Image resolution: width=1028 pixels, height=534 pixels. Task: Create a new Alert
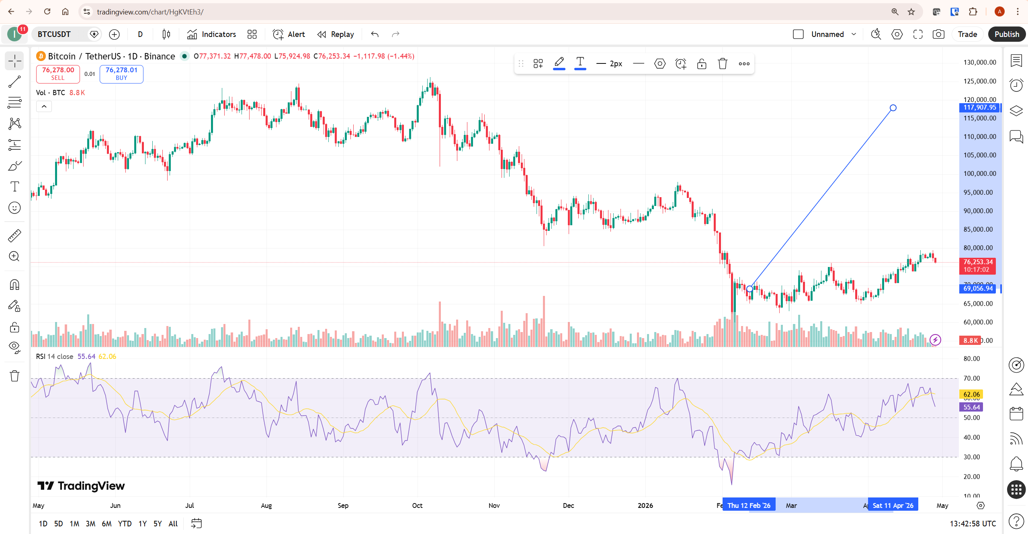click(x=289, y=34)
